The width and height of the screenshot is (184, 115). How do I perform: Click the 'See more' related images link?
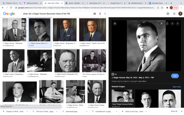(x=177, y=87)
